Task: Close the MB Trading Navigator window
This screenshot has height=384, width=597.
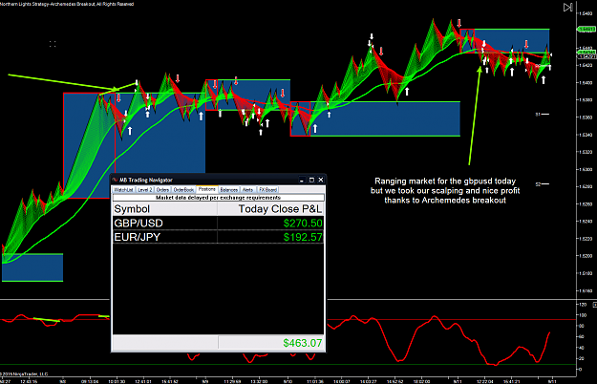Action: pyautogui.click(x=321, y=180)
